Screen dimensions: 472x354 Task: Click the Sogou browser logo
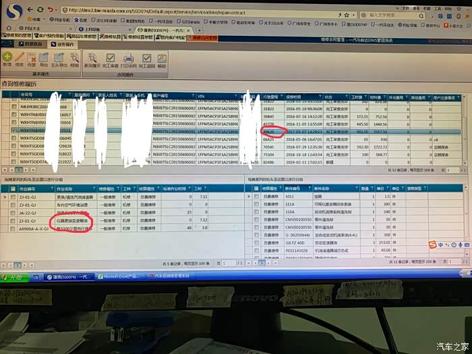14,11
